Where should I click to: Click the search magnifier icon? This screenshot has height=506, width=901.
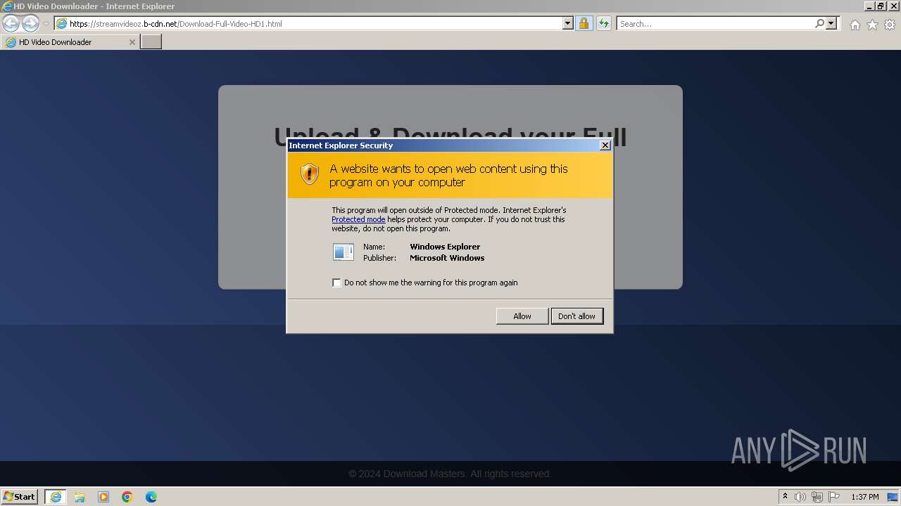tap(819, 24)
